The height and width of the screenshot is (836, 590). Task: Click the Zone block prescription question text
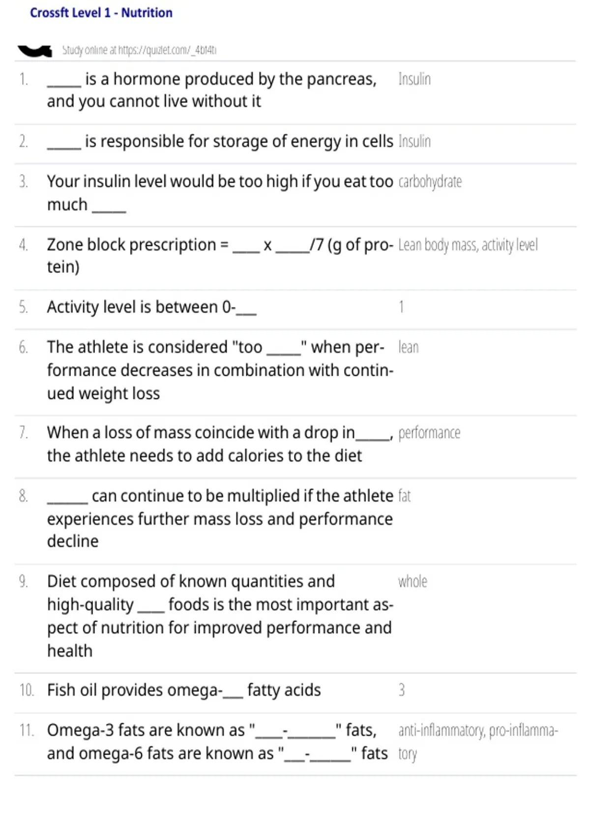pyautogui.click(x=220, y=256)
